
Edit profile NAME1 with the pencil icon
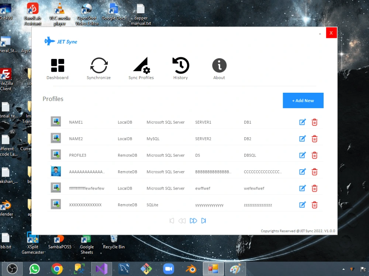coord(302,122)
